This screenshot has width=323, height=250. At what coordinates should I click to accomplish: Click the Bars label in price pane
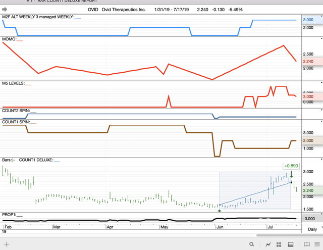point(7,160)
